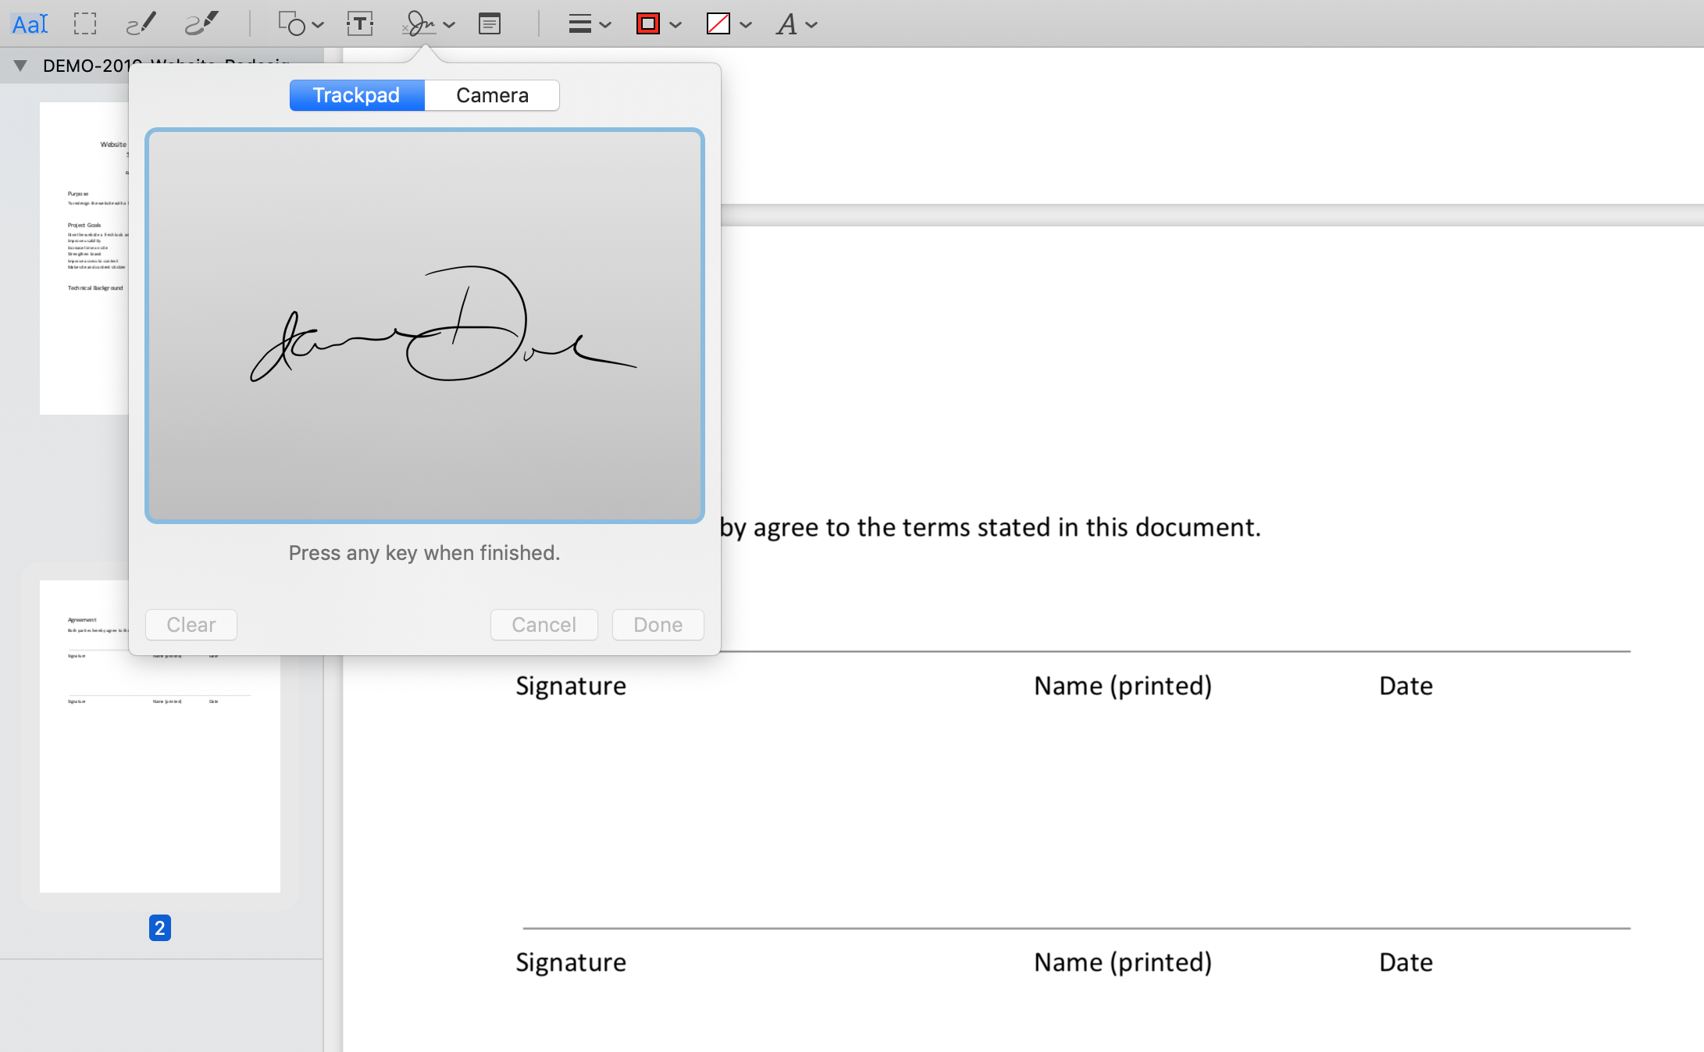Click Done to confirm signature
This screenshot has width=1704, height=1052.
coord(658,625)
